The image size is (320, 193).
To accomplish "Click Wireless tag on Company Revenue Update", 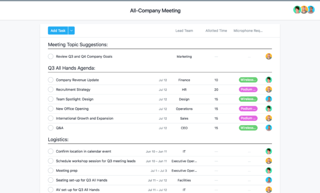I will (x=248, y=80).
